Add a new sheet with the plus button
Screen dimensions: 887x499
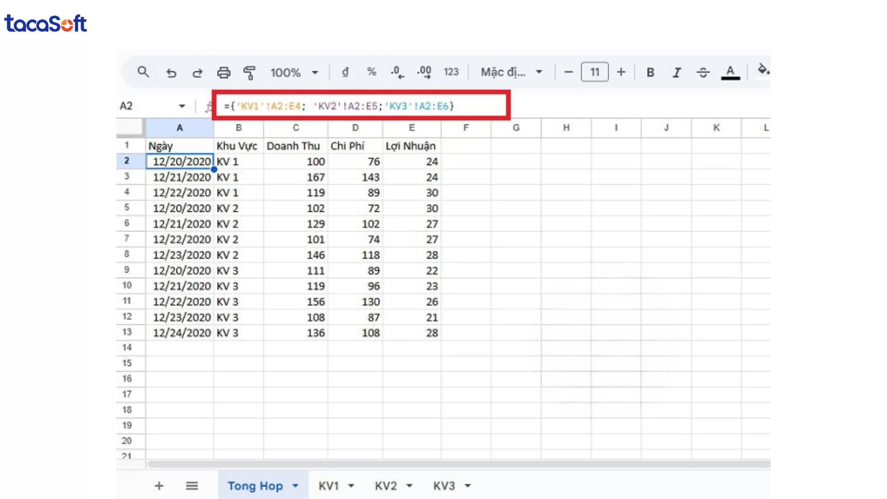pyautogui.click(x=159, y=486)
